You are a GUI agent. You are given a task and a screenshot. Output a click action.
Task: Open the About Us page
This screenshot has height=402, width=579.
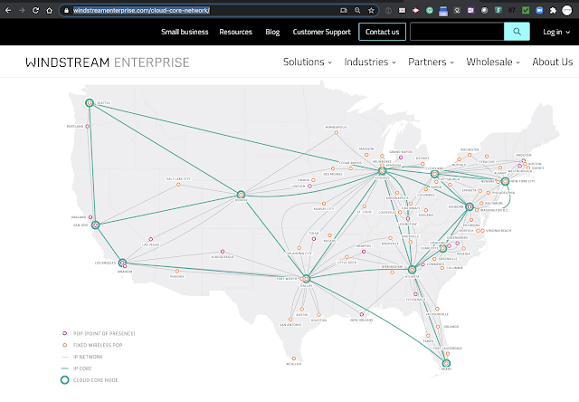tap(553, 62)
